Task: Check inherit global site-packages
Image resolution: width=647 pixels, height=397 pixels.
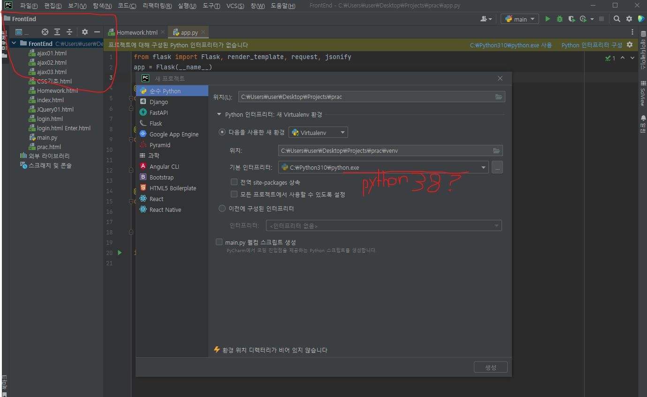Action: point(234,182)
